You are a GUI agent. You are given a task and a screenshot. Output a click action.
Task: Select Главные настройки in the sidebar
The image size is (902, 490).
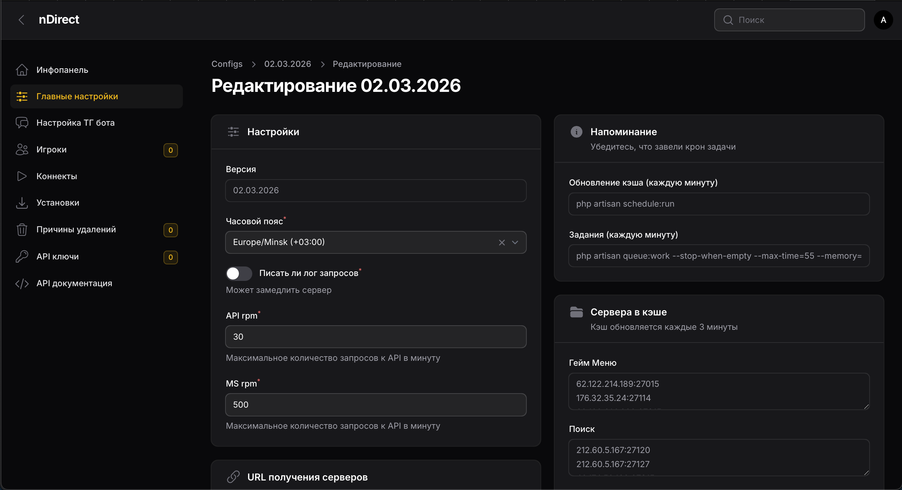click(x=77, y=96)
